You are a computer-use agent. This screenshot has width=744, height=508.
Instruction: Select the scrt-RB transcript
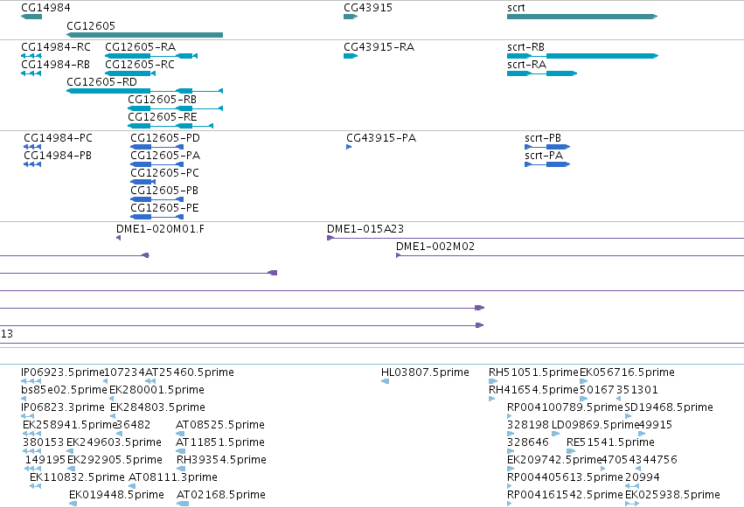point(582,56)
